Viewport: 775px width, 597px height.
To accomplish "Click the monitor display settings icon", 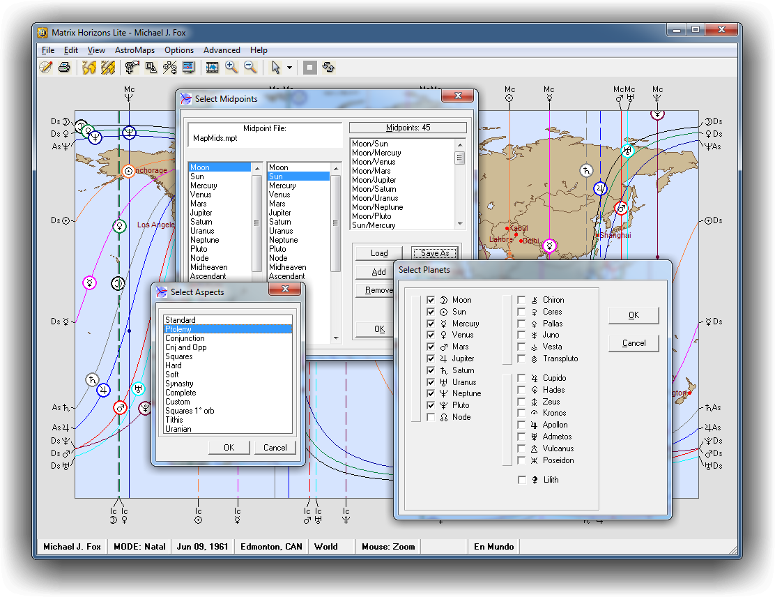I will point(188,68).
